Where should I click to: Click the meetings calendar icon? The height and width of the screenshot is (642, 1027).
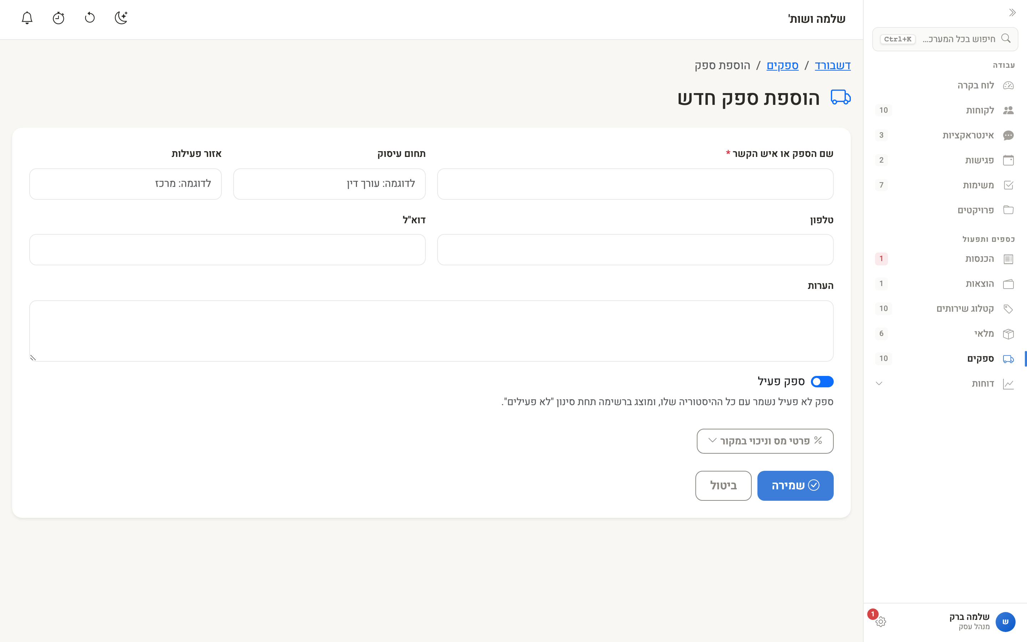point(1008,160)
